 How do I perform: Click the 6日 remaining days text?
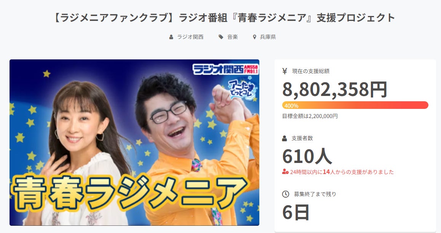[296, 212]
